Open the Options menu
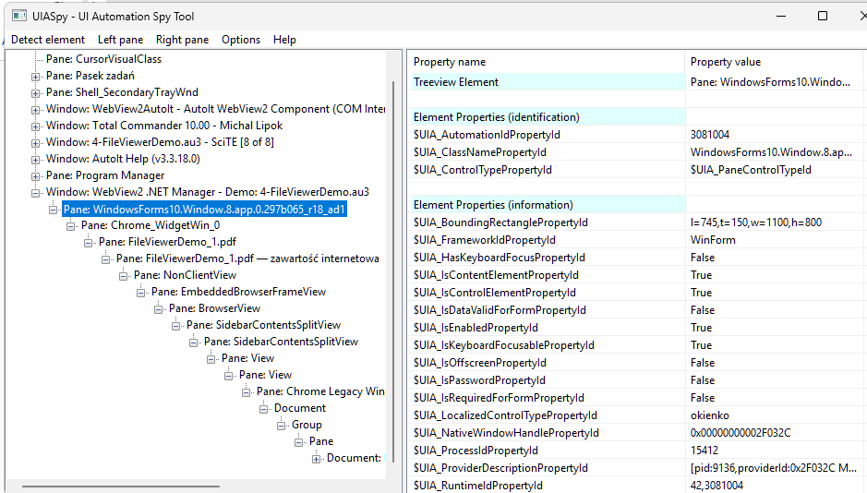This screenshot has height=493, width=867. point(241,40)
